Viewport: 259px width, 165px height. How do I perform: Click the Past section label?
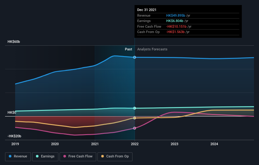tap(128, 49)
